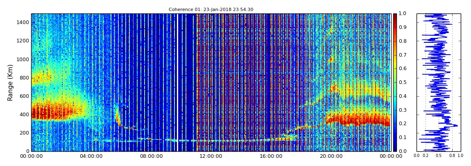This screenshot has width=471, height=166.
Task: Click the 600 range tick label
Action: (x=25, y=96)
